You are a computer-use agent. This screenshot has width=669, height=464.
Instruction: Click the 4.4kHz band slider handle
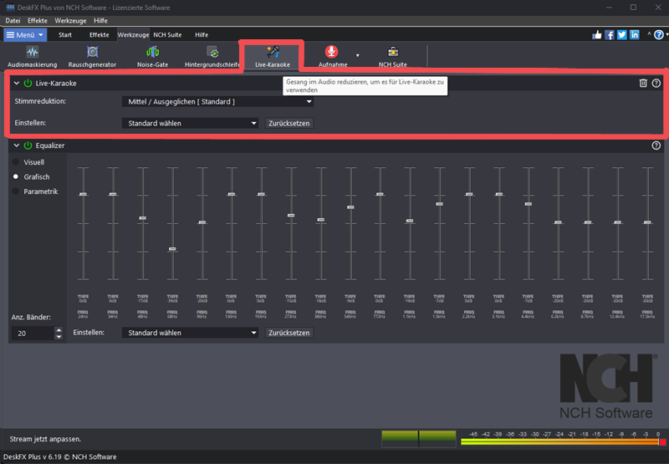coord(529,204)
